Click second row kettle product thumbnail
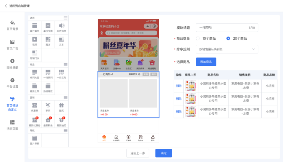The image size is (283, 162). point(191,99)
